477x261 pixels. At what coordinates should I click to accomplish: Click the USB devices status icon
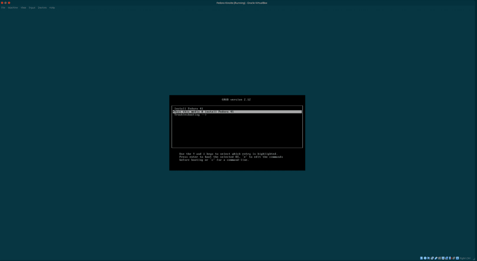(x=436, y=258)
